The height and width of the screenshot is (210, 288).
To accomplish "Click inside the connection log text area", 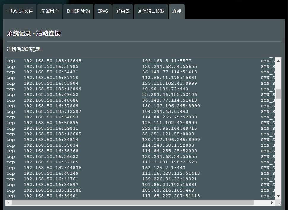I will pyautogui.click(x=139, y=127).
